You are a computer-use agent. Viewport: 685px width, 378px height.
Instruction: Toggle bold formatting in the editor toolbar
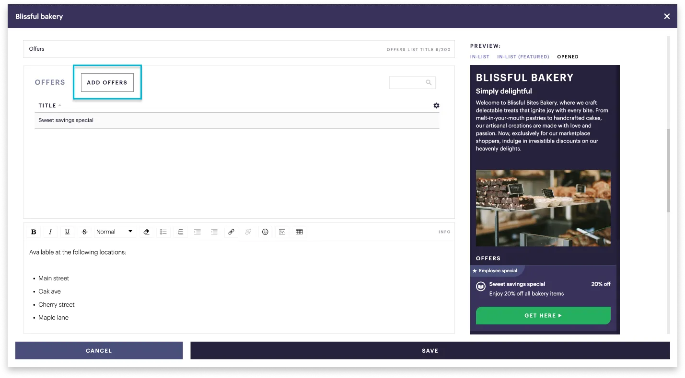click(x=34, y=232)
